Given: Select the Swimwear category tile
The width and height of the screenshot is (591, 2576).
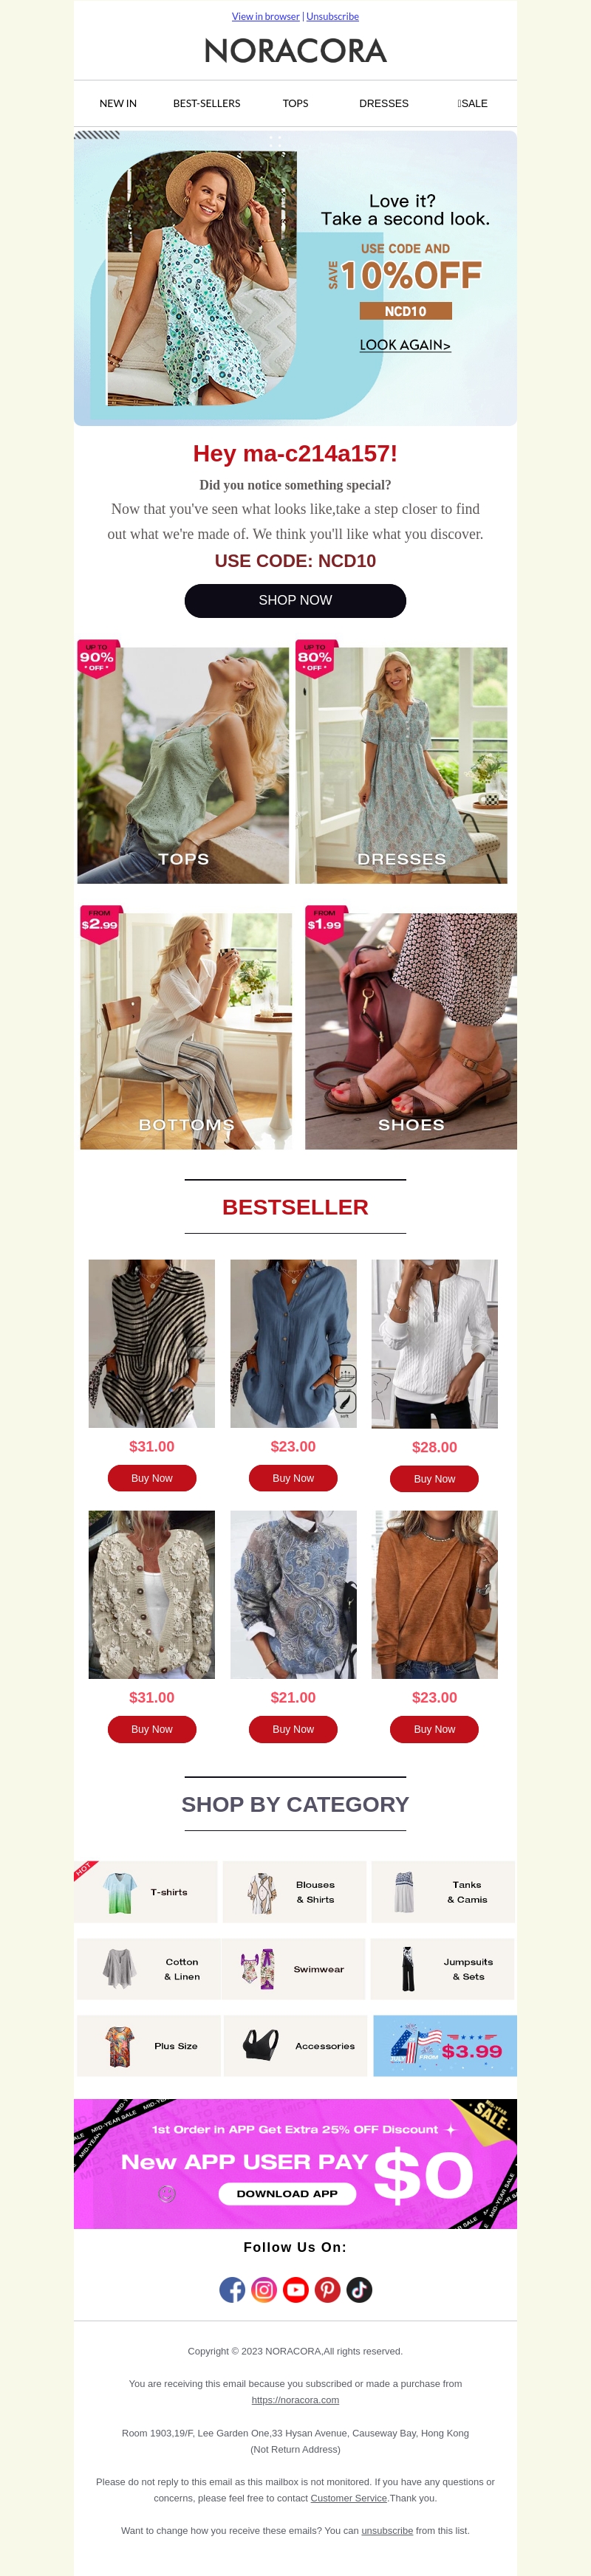Looking at the screenshot, I should [294, 1969].
